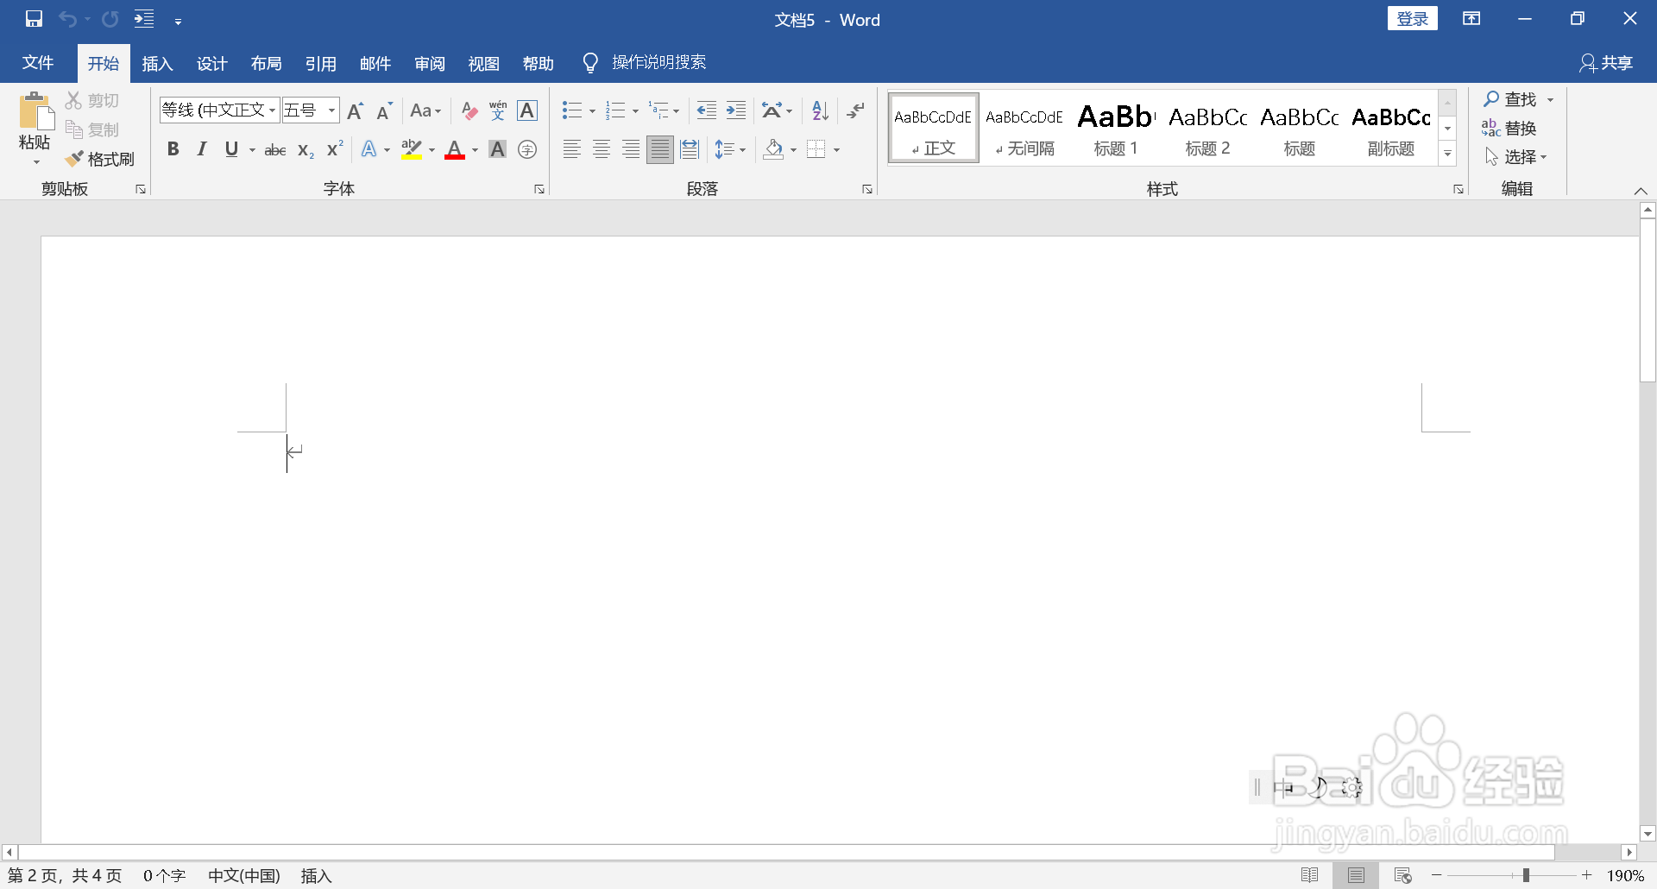Switch to the Insert (插入) tab

point(157,63)
